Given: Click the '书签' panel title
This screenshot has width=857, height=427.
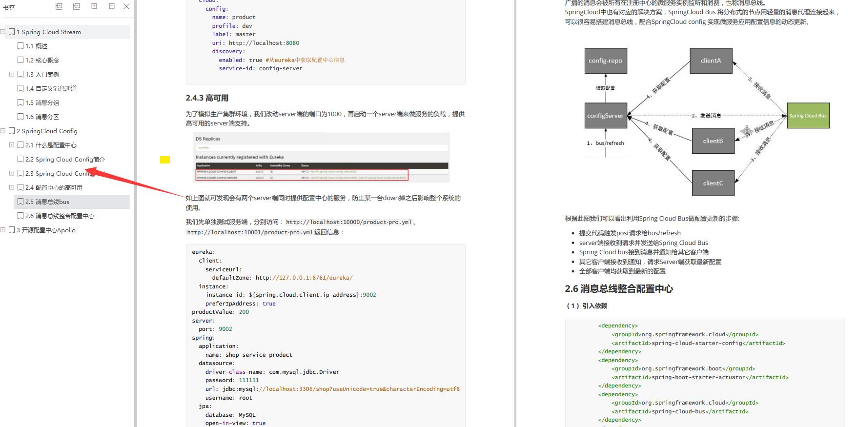Looking at the screenshot, I should 9,7.
